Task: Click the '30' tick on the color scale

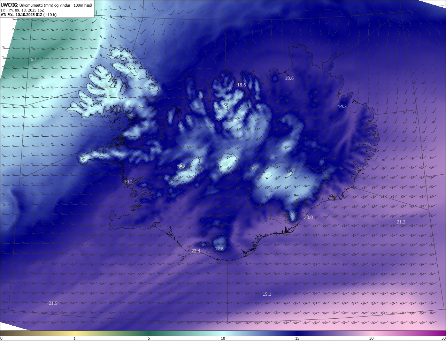Action: pyautogui.click(x=371, y=339)
